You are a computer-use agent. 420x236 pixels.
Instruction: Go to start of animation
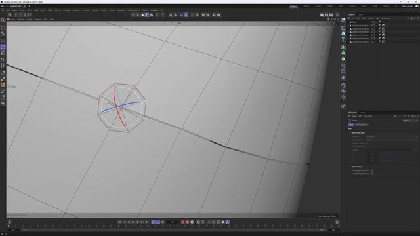119,222
